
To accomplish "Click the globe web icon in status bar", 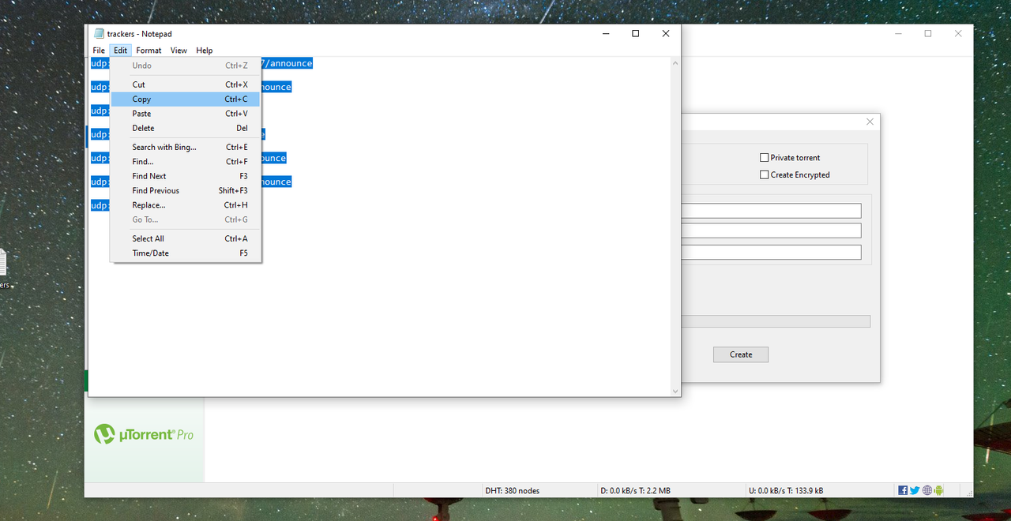I will 927,490.
